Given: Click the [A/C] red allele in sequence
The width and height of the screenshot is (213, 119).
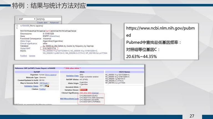Looking at the screenshot, I should [x=48, y=31].
